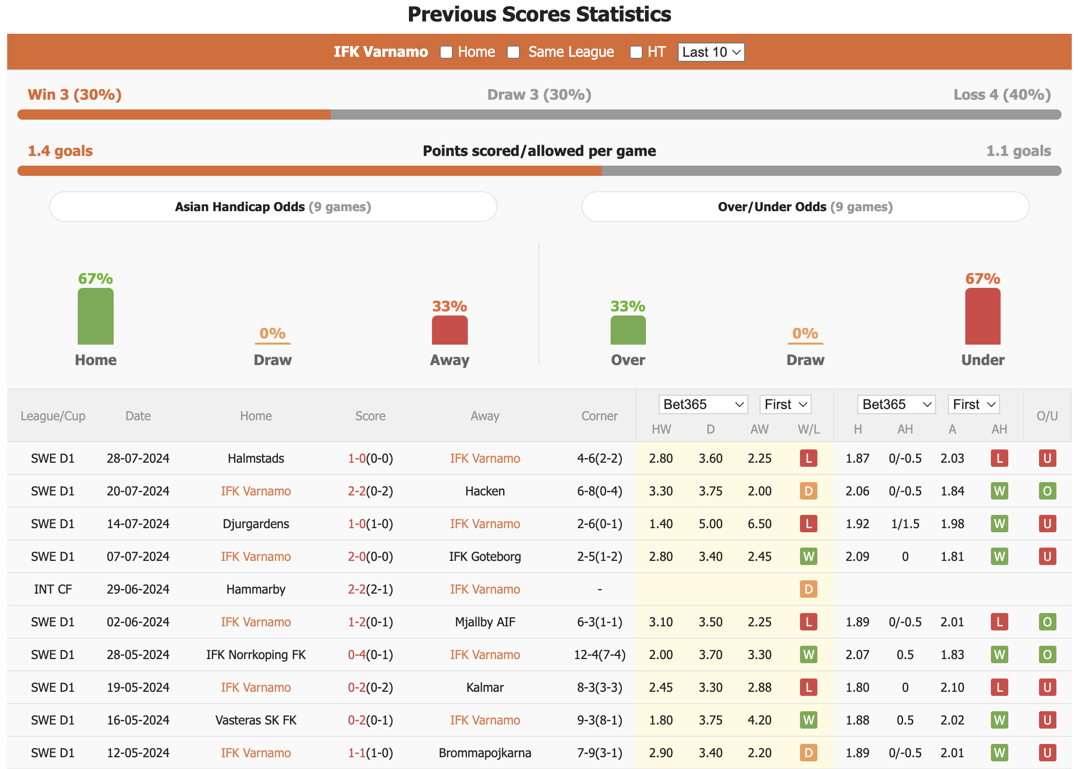Click the Corner column header
Image resolution: width=1082 pixels, height=769 pixels.
599,416
